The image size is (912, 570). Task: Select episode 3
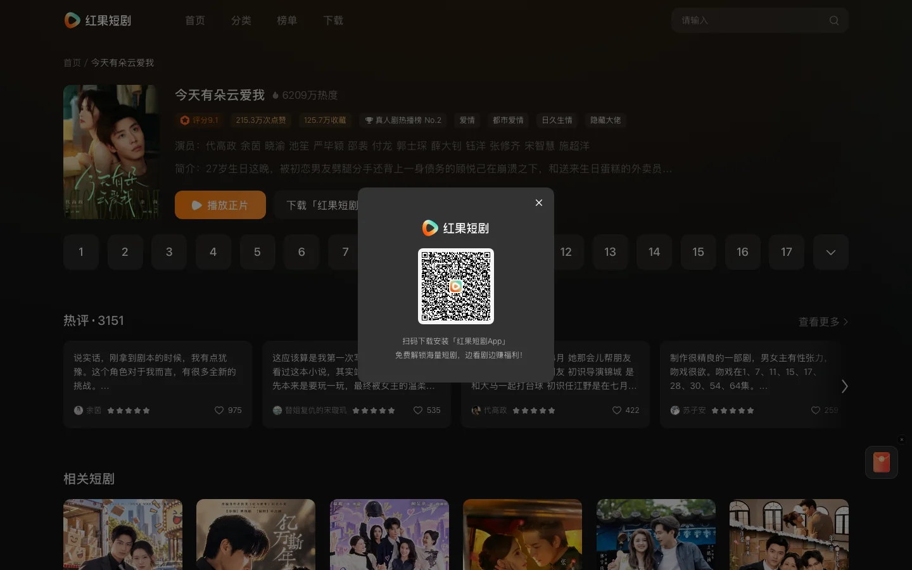169,252
